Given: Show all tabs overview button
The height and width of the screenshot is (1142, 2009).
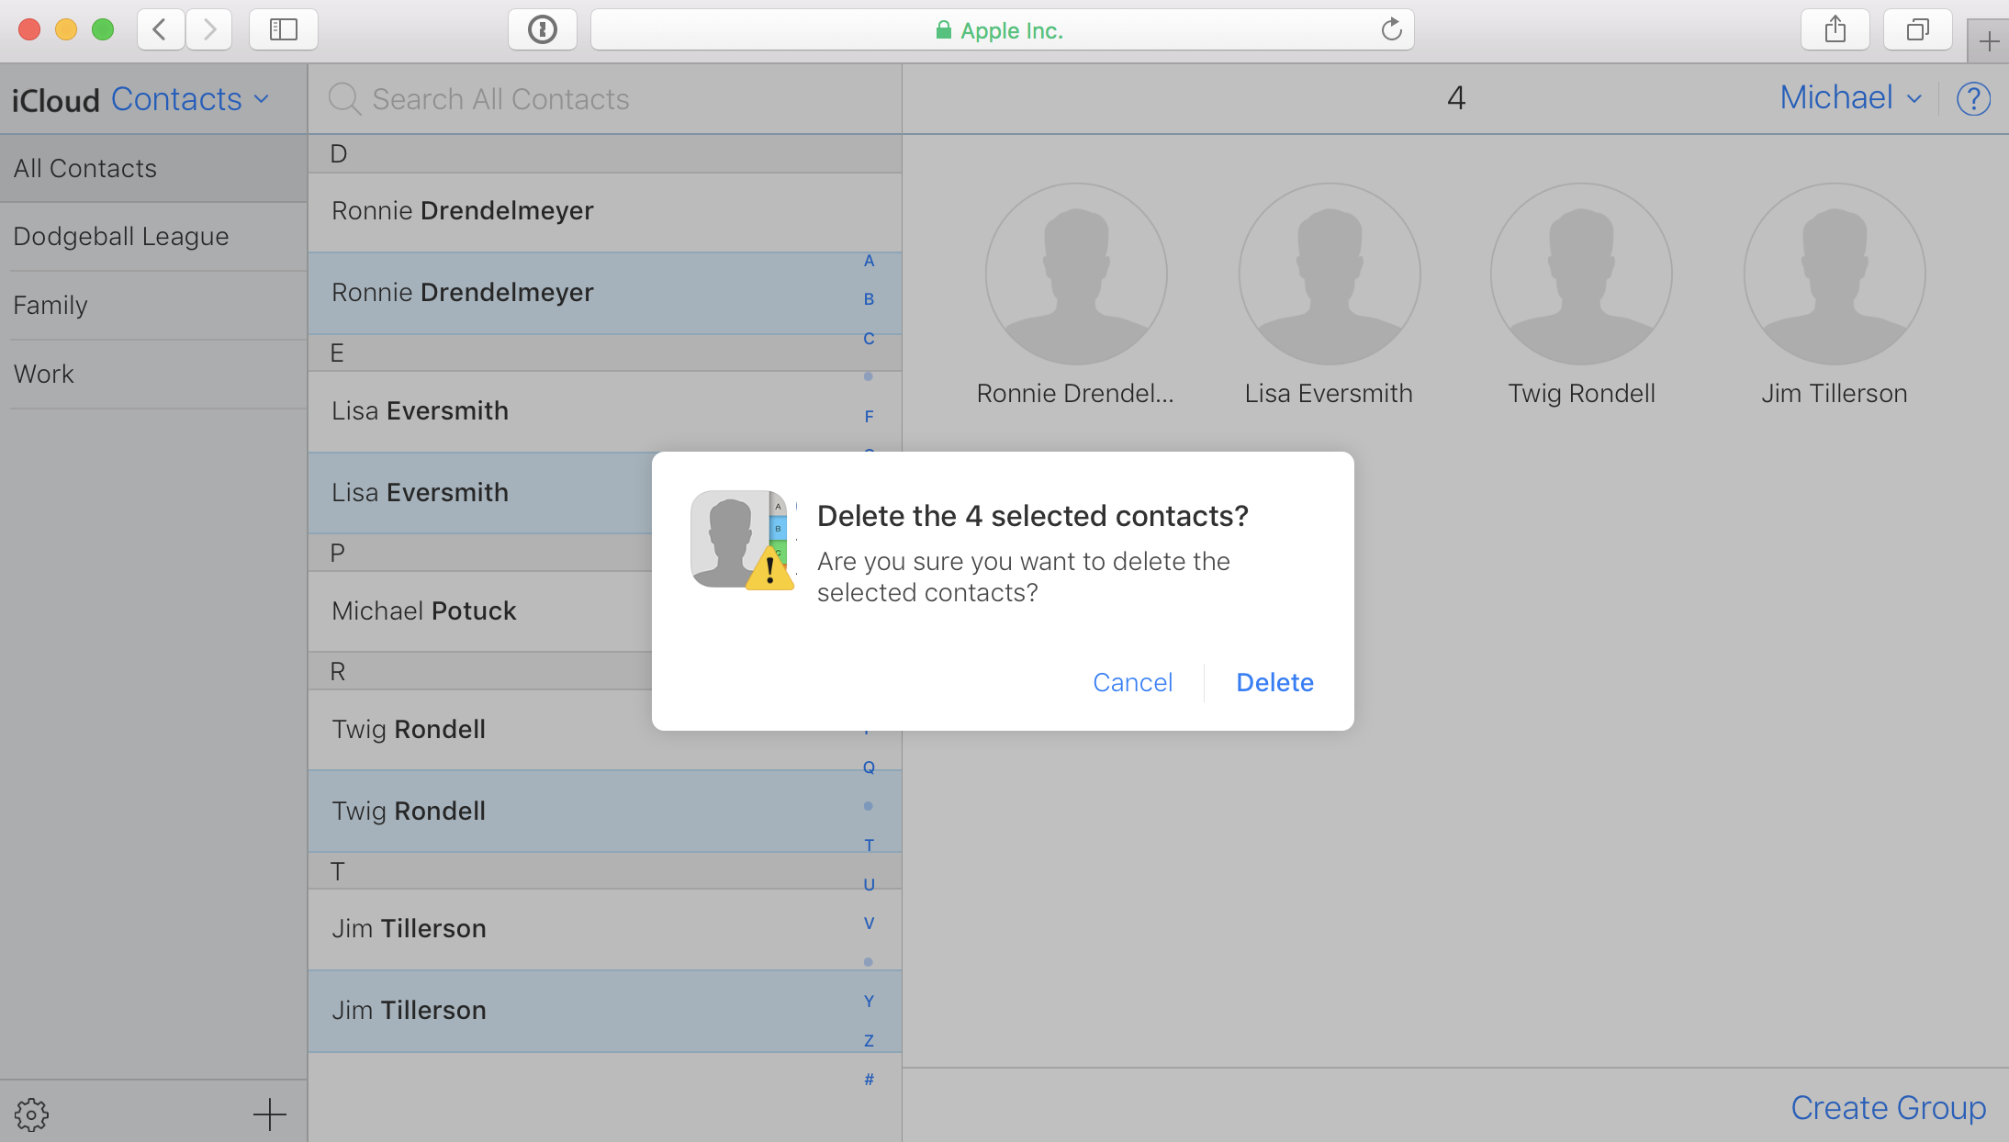Looking at the screenshot, I should pos(1917,29).
